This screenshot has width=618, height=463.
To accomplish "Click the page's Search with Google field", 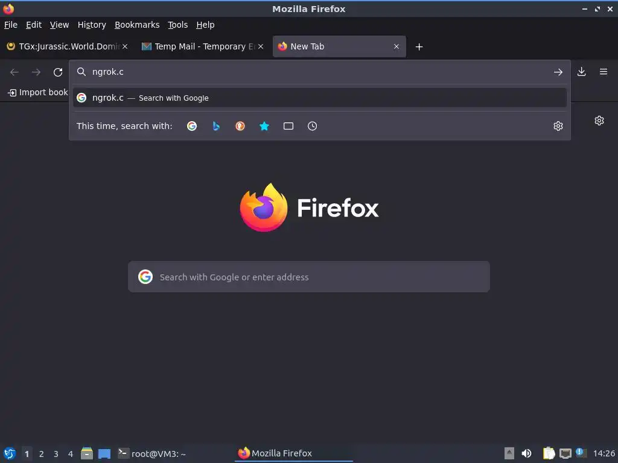I will tap(309, 277).
